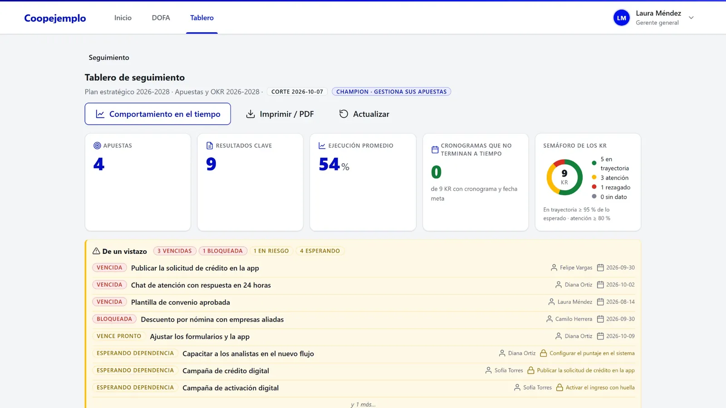Click the Seguimiento breadcrumb
Image resolution: width=726 pixels, height=408 pixels.
(109, 58)
